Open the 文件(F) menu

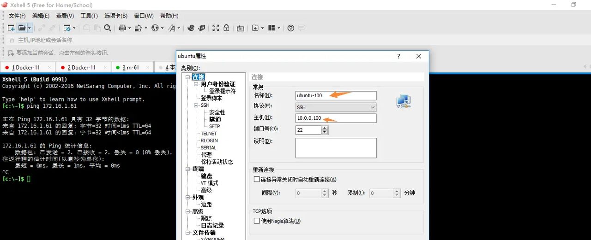click(x=18, y=16)
